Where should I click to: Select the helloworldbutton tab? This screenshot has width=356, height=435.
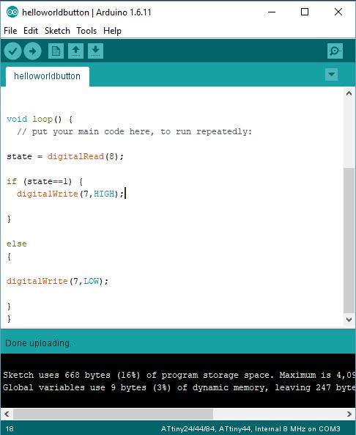(x=48, y=76)
